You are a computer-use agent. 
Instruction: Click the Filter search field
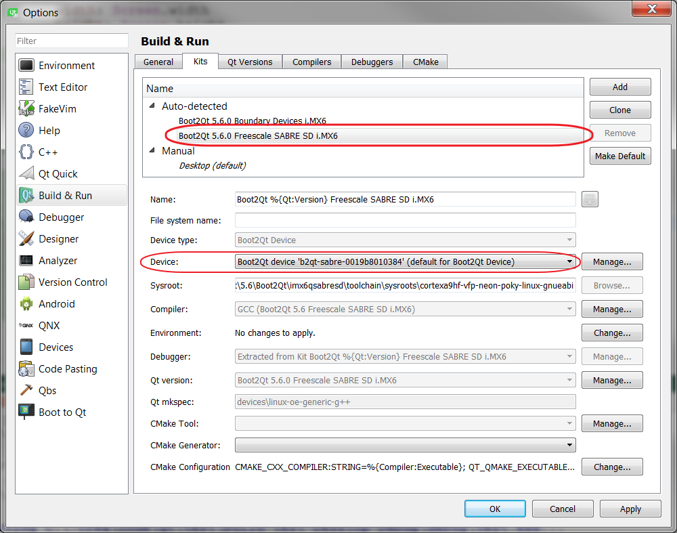[72, 41]
